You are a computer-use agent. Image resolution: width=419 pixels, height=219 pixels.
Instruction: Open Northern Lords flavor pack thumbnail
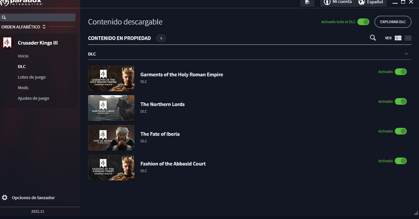click(x=111, y=108)
